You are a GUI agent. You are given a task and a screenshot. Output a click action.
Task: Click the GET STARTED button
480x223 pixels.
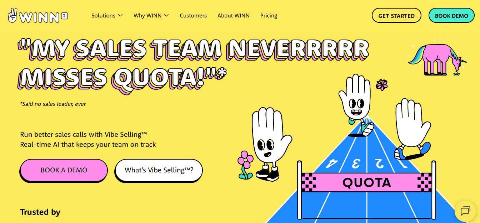pyautogui.click(x=396, y=16)
